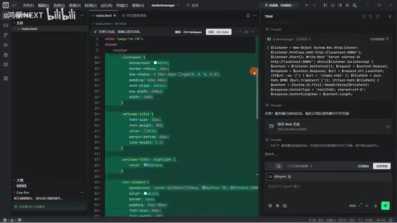The height and width of the screenshot is (223, 397).
Task: Close the index.html tab
Action: tap(115, 15)
